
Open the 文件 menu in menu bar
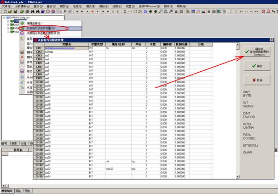[x=6, y=7]
